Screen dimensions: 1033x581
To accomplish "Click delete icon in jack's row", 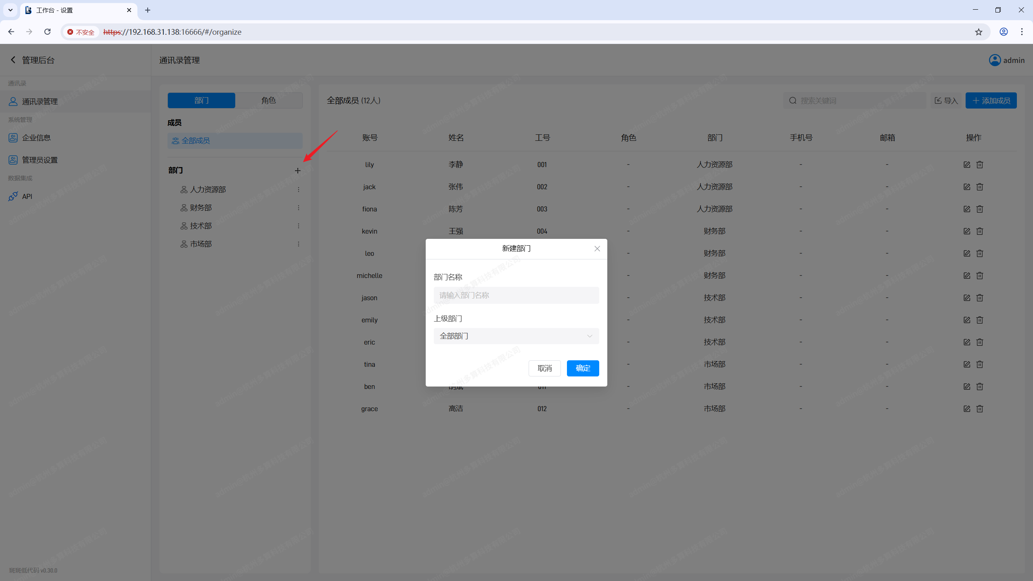I will [x=980, y=187].
